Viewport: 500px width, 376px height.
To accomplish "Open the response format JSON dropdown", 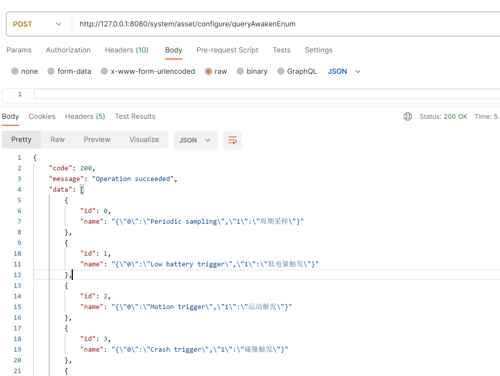I will click(195, 140).
